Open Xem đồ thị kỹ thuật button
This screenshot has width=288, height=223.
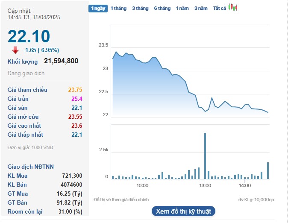click(x=183, y=211)
